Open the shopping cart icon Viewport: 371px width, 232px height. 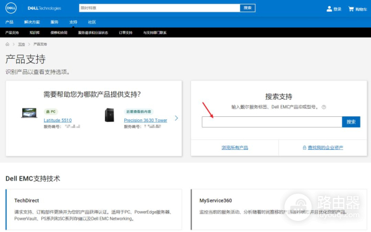pyautogui.click(x=351, y=9)
